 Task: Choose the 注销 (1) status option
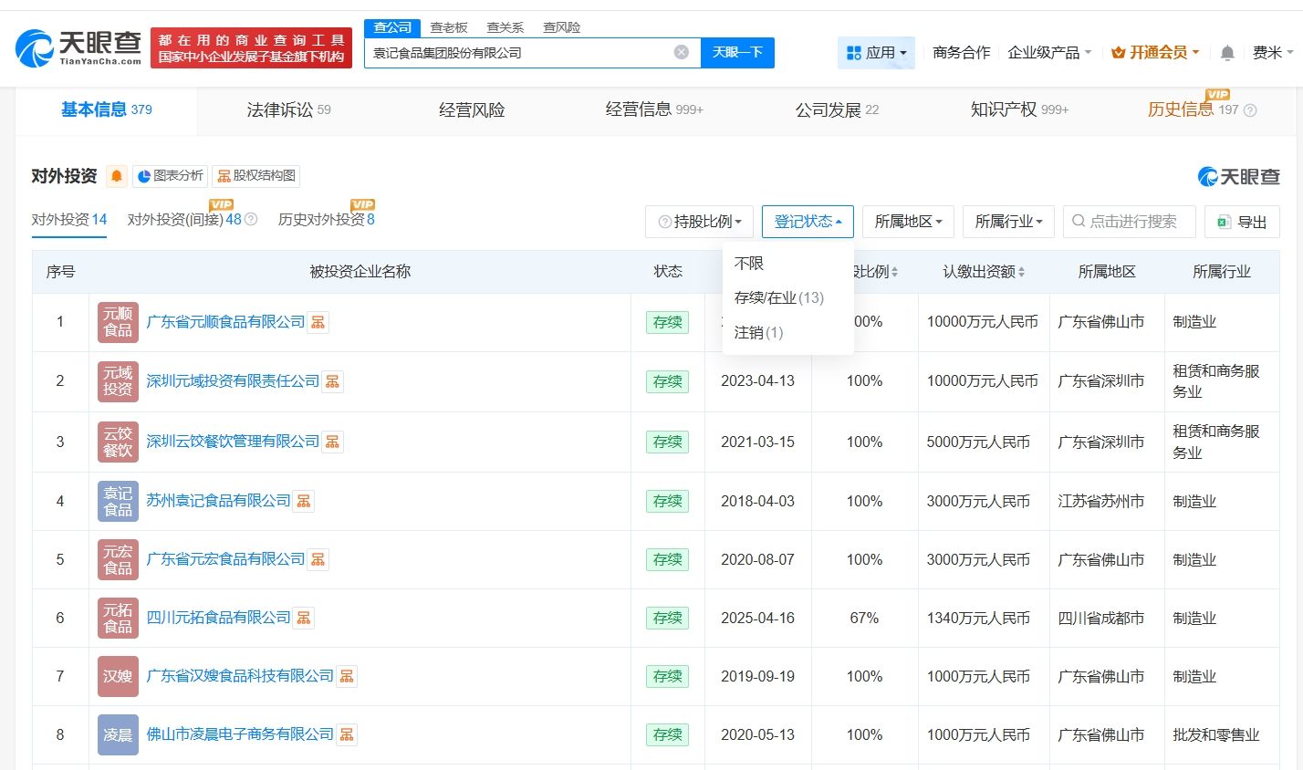[x=758, y=333]
